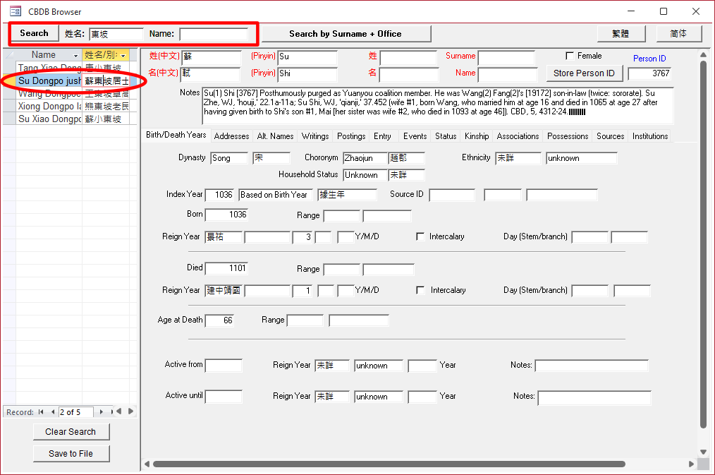715x475 pixels.
Task: Click the CBDB Browser app icon in title bar
Action: 15,11
